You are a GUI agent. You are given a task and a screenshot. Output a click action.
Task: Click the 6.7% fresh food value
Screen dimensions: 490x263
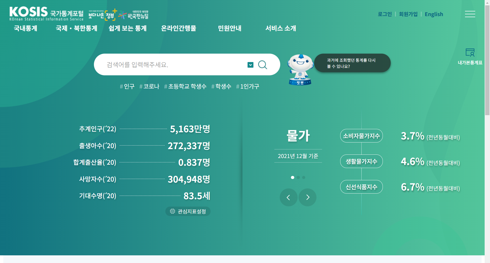tap(412, 187)
